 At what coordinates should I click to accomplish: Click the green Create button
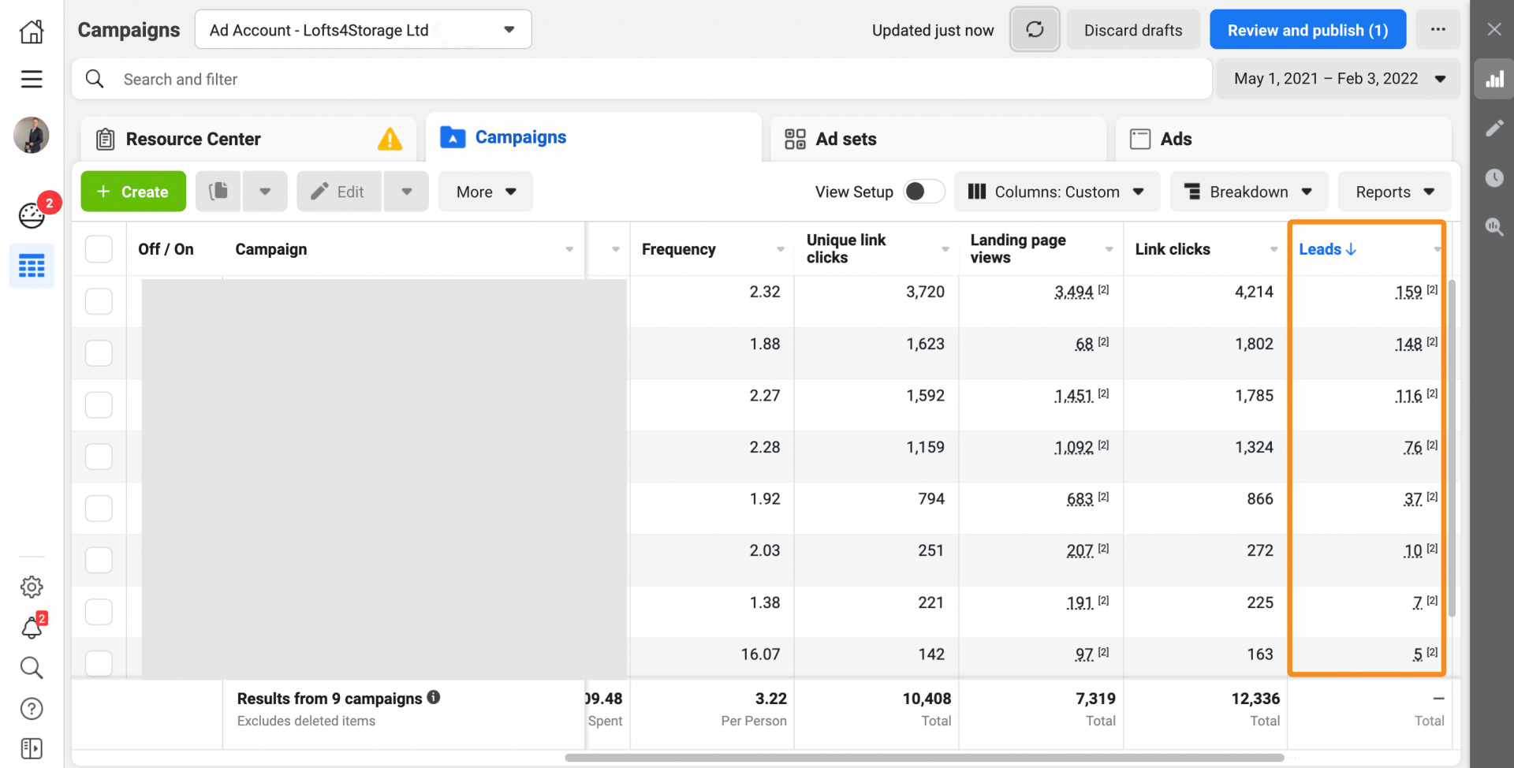(x=133, y=192)
